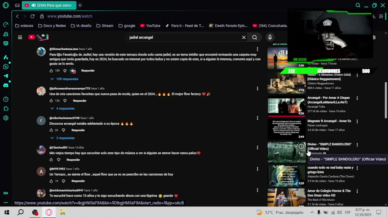Open the IA diseño bookmarks folder

81,26
